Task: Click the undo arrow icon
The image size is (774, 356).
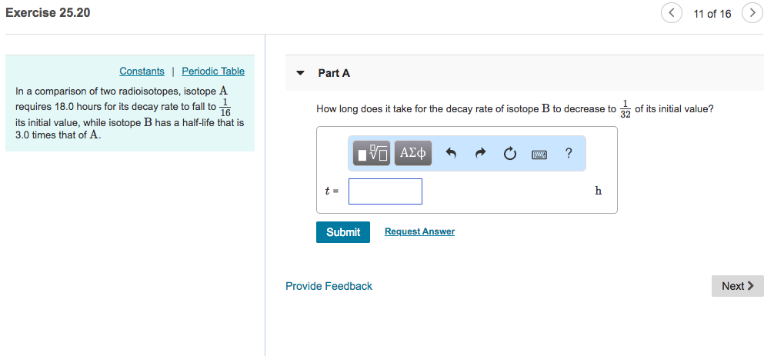Action: [452, 154]
